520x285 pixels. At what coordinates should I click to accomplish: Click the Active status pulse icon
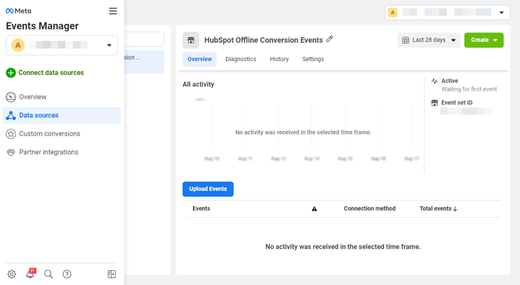(x=434, y=81)
